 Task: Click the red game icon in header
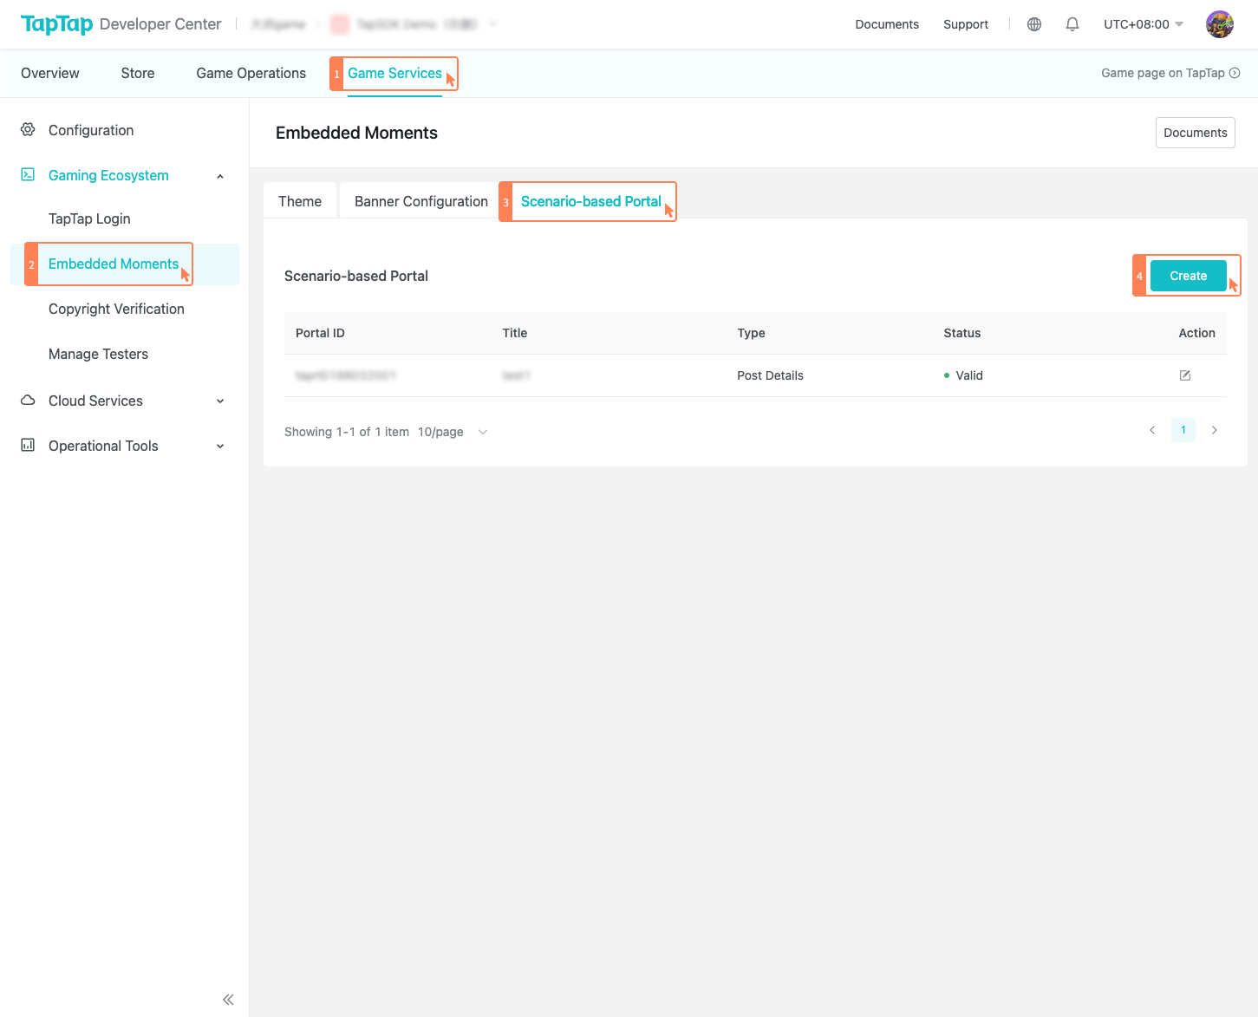click(340, 24)
